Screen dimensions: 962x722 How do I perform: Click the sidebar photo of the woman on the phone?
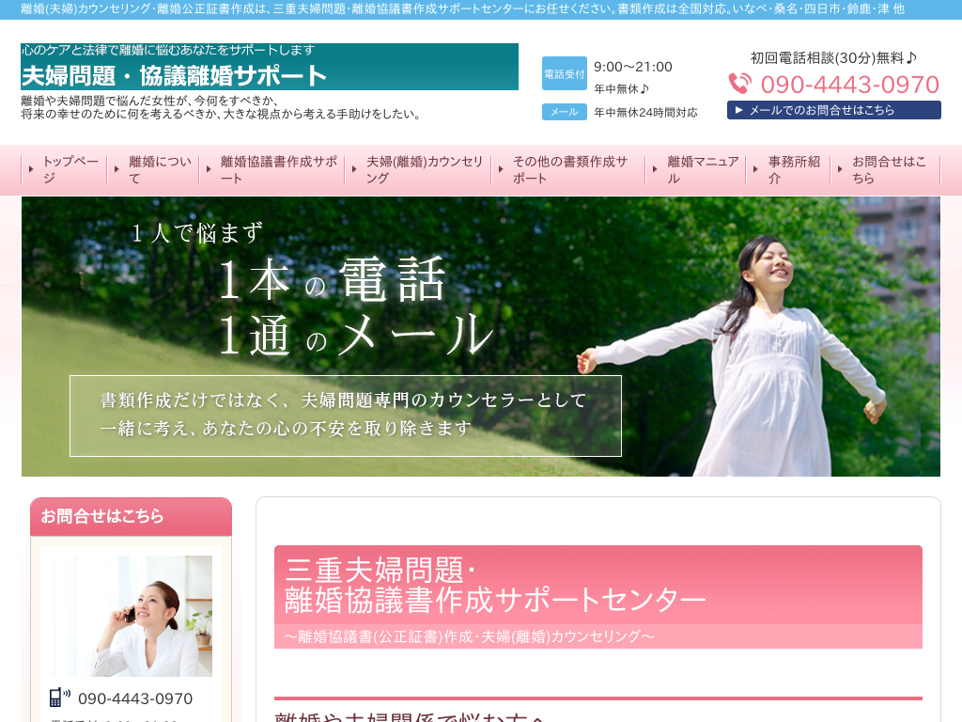(131, 616)
